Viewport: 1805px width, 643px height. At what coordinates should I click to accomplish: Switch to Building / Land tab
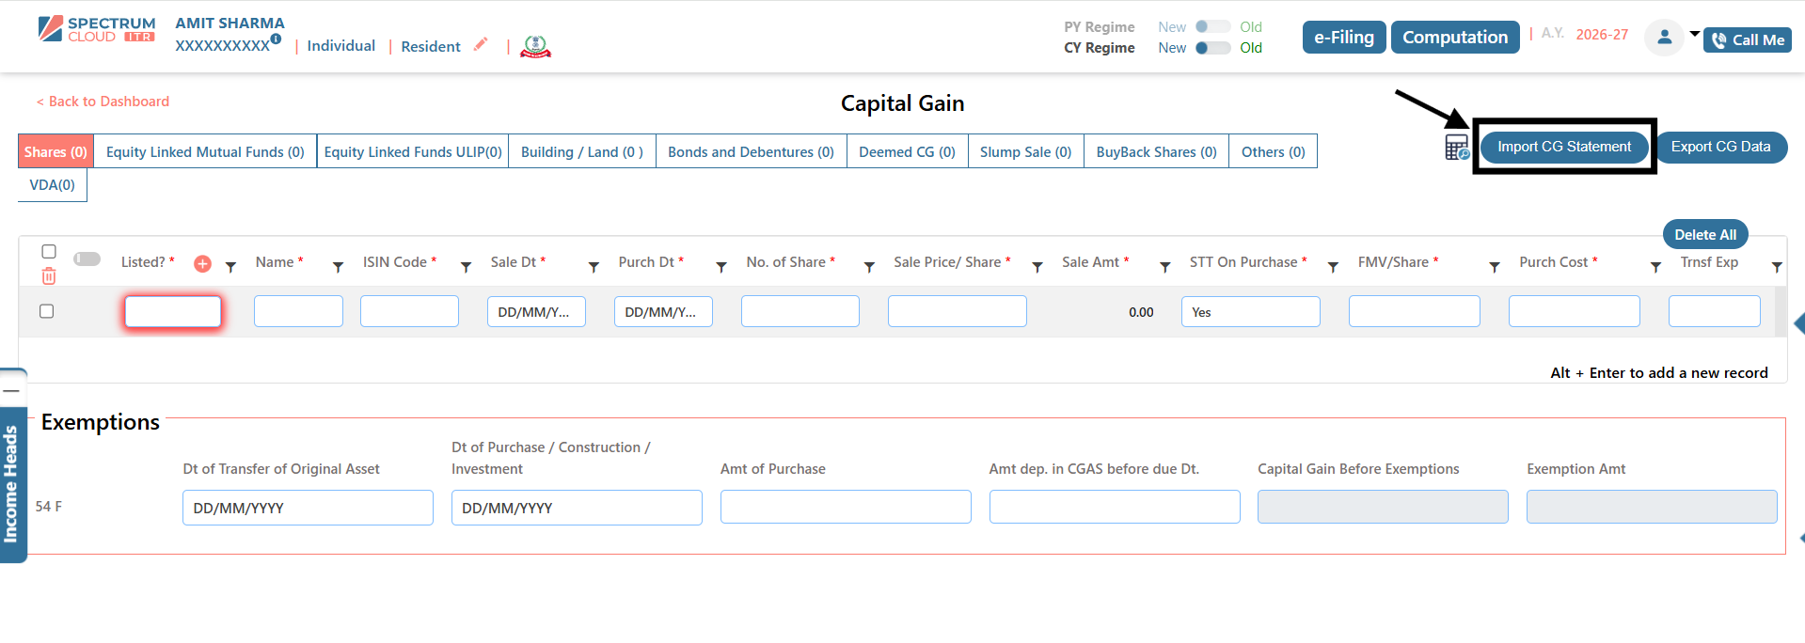581,151
